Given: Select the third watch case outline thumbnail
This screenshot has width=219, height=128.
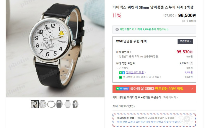Looking at the screenshot, I should pos(51,104).
